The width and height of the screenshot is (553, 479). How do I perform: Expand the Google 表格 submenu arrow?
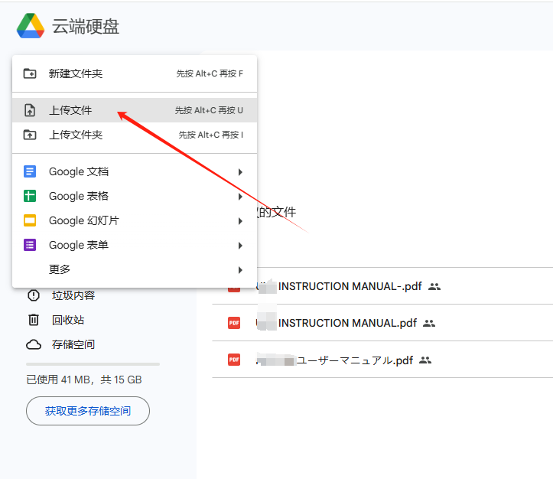point(240,197)
